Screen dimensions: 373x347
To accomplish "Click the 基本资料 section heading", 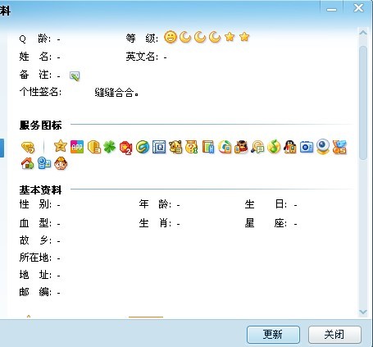I will [x=40, y=190].
